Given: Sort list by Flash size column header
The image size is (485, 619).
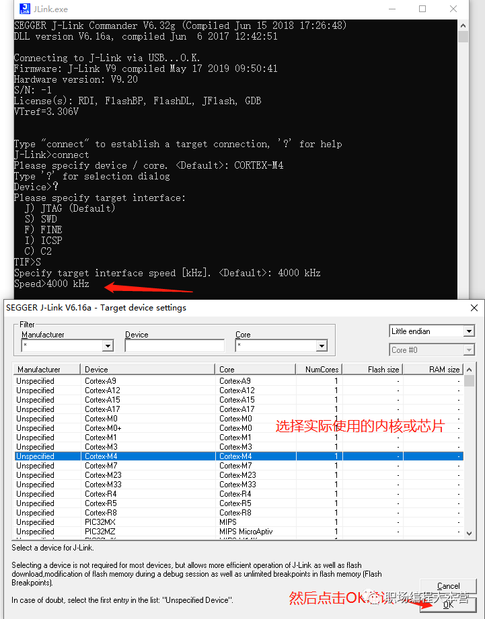Looking at the screenshot, I should (373, 370).
